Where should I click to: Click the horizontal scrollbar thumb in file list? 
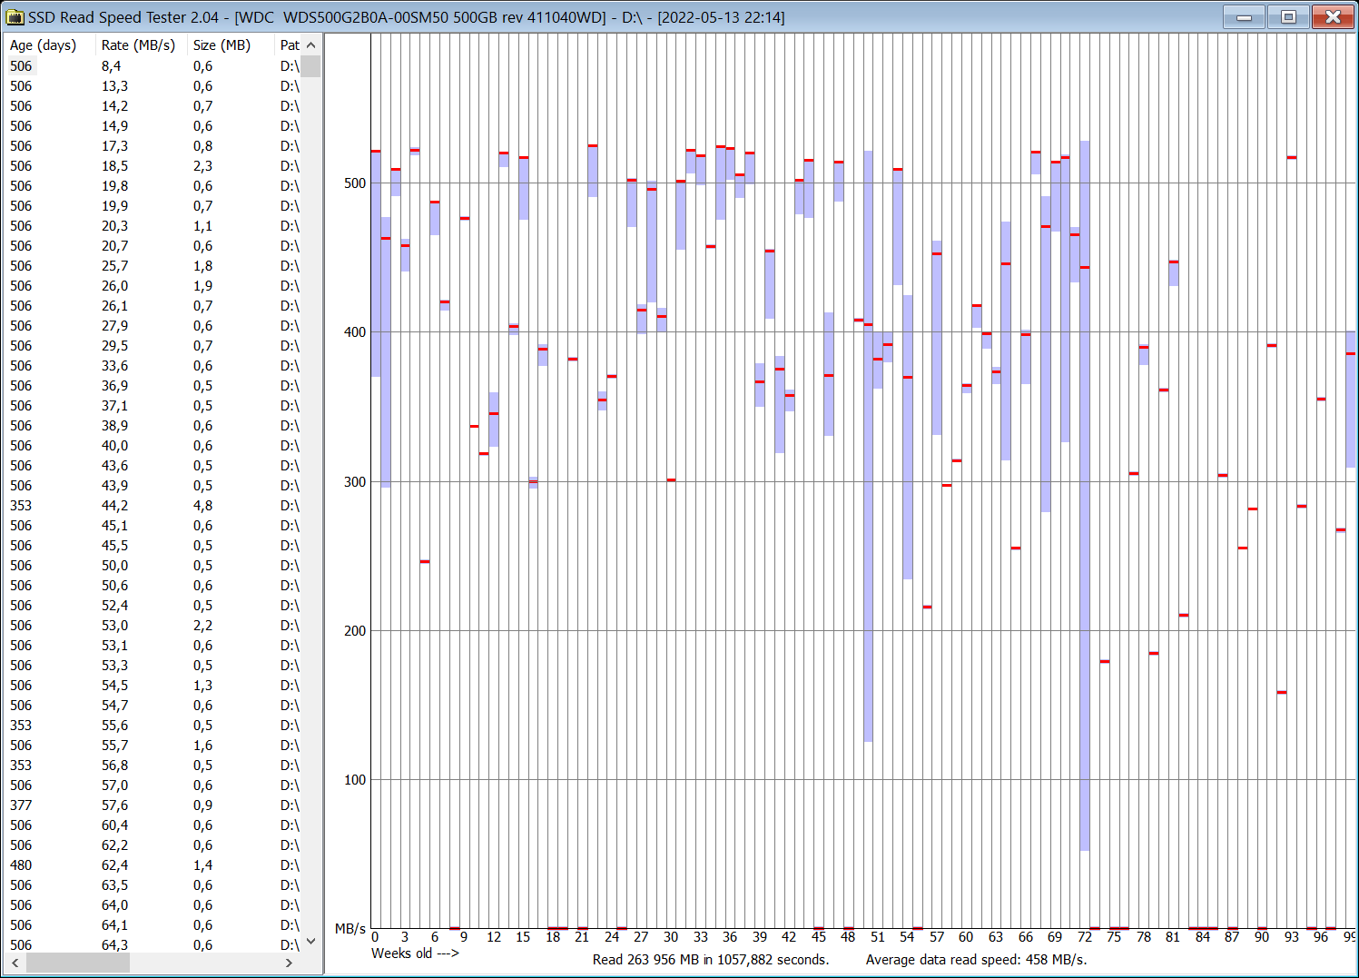tap(78, 963)
